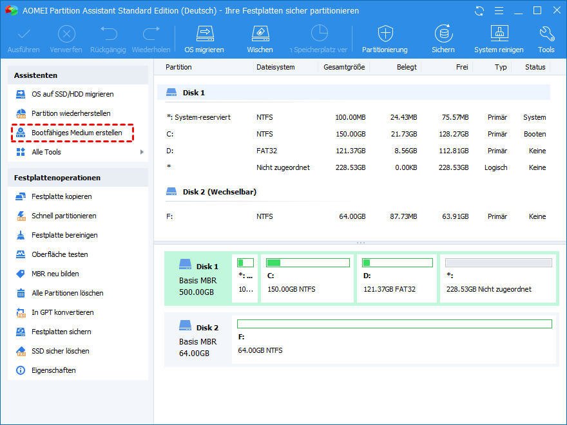Sort by the Partition column header

[178, 67]
